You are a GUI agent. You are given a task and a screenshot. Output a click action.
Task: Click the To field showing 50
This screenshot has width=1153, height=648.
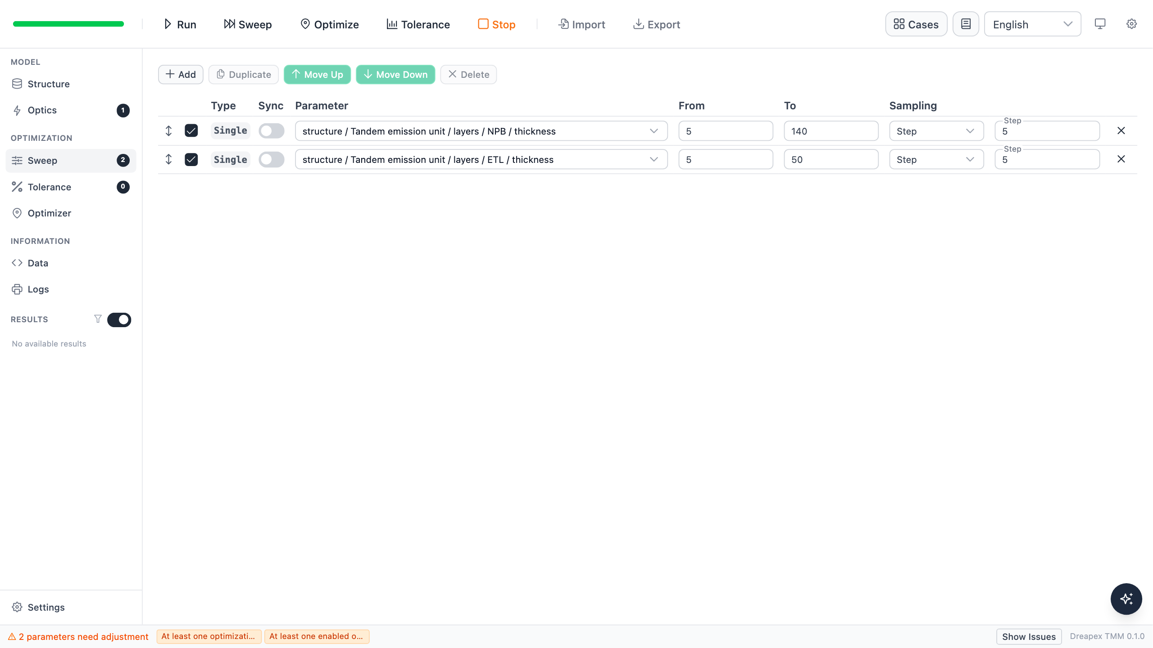tap(831, 159)
